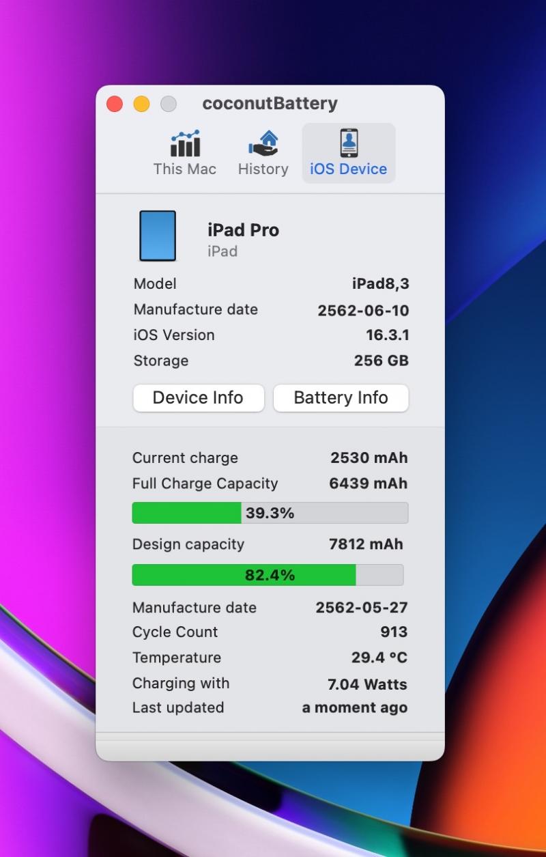Click the Full Charge Capacity label
The image size is (546, 857).
[x=205, y=483]
